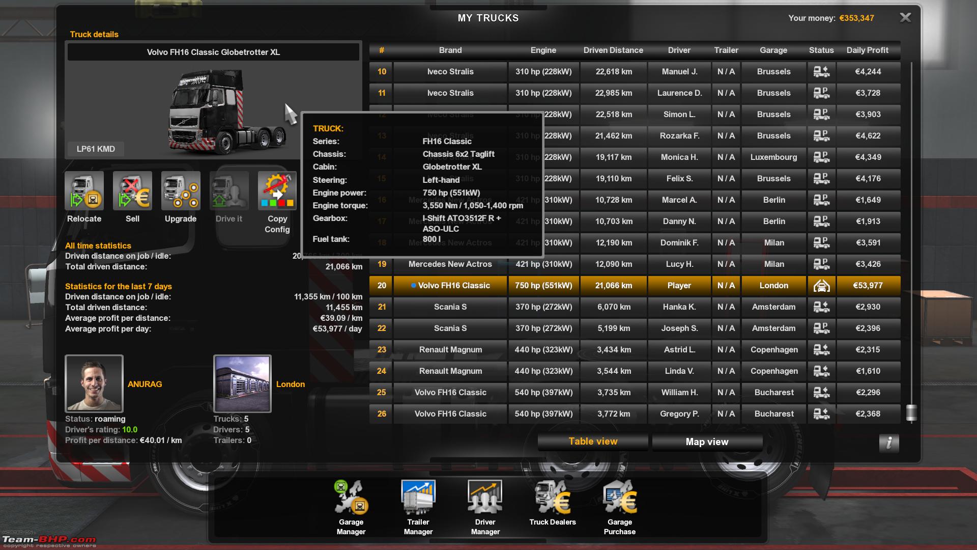The height and width of the screenshot is (550, 977).
Task: Sort by Status column header
Action: coord(821,50)
